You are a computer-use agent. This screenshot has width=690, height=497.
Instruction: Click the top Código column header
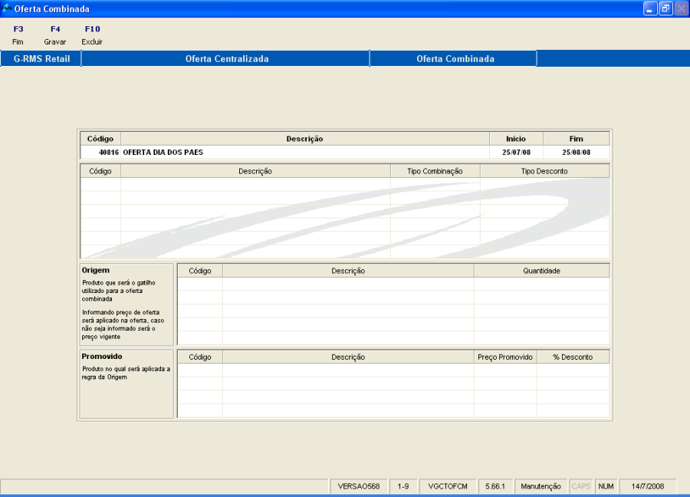(100, 139)
